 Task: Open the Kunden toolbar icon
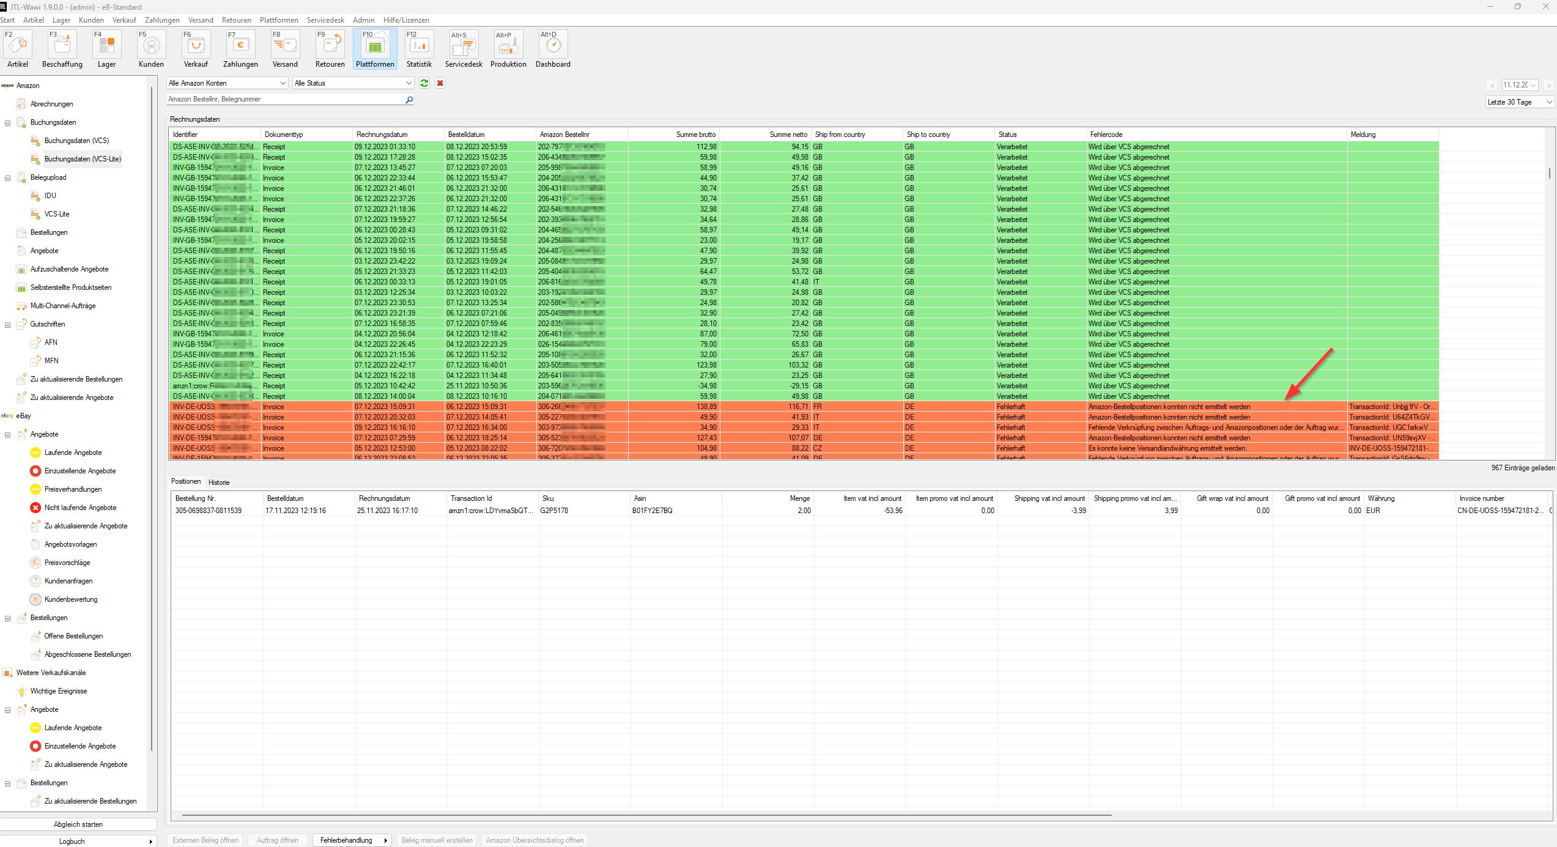point(151,49)
